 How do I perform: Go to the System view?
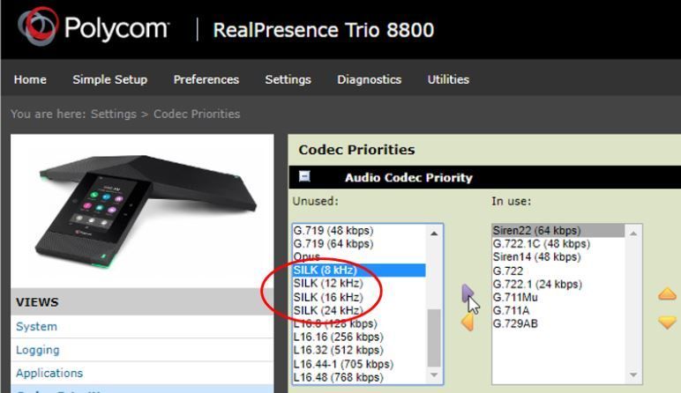[x=36, y=326]
